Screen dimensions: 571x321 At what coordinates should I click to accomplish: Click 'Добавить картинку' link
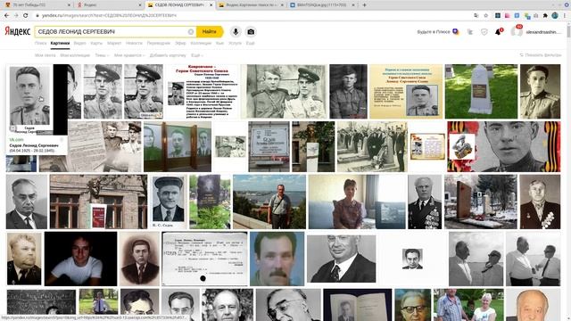coord(168,55)
